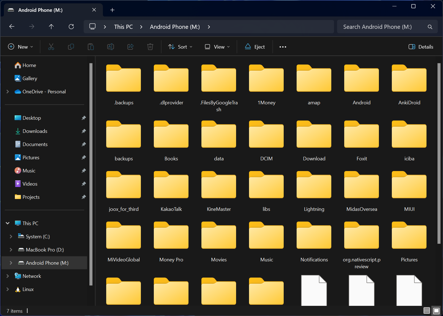Open the See more ellipsis menu

pos(283,47)
